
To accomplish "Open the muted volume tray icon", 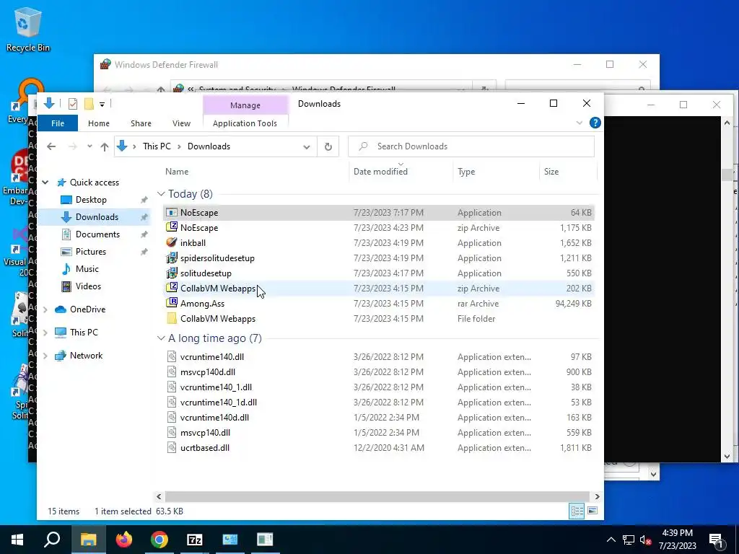I will [645, 540].
